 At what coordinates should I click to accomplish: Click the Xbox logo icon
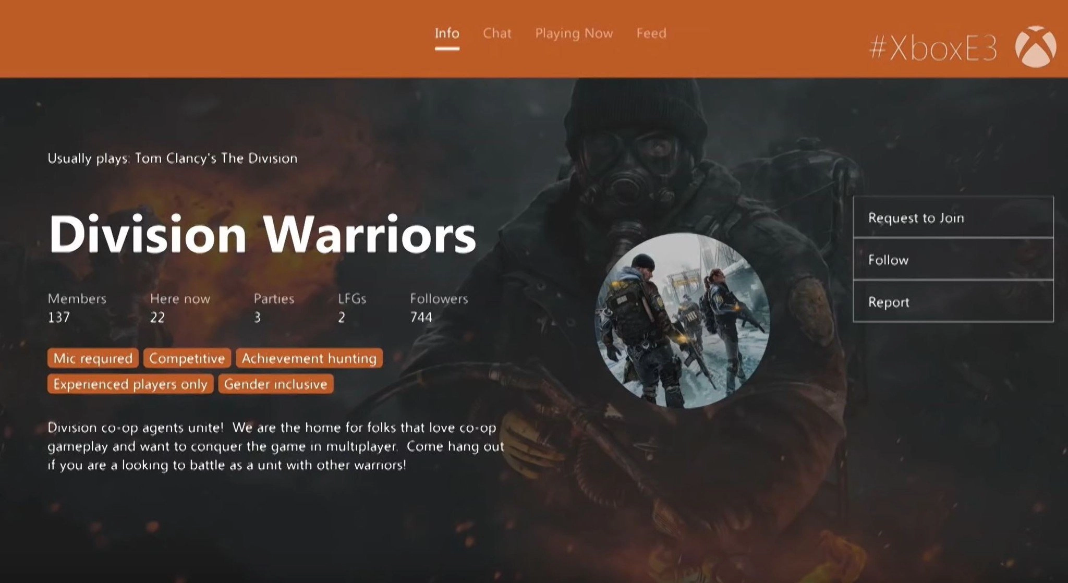click(x=1036, y=47)
